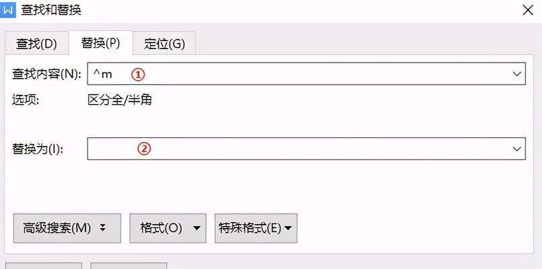542x269 pixels.
Task: Open the 特殊格式(E) menu button
Action: (x=256, y=228)
